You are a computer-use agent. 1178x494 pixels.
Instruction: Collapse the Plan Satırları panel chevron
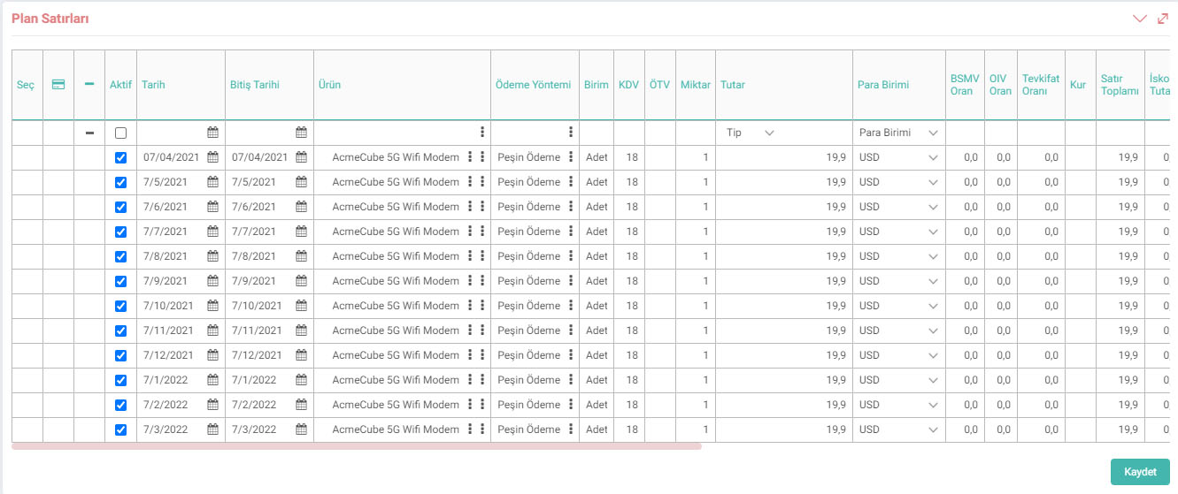click(x=1140, y=19)
